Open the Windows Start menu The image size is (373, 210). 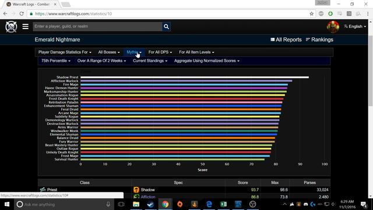[x=7, y=204]
